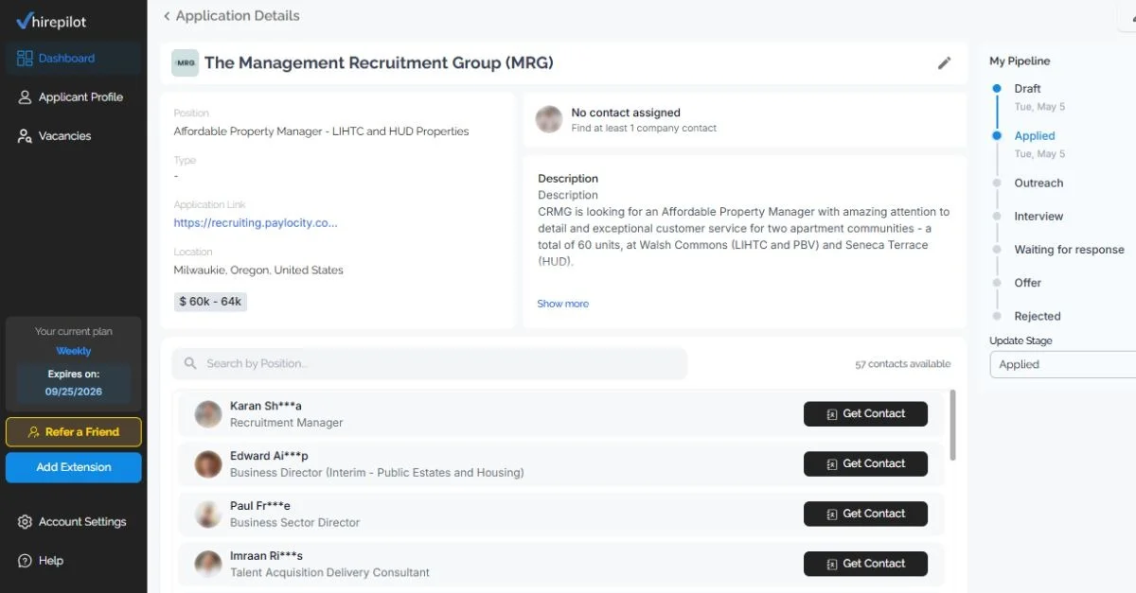Select the Rejected pipeline stage
Viewport: 1136px width, 593px height.
tap(1037, 316)
